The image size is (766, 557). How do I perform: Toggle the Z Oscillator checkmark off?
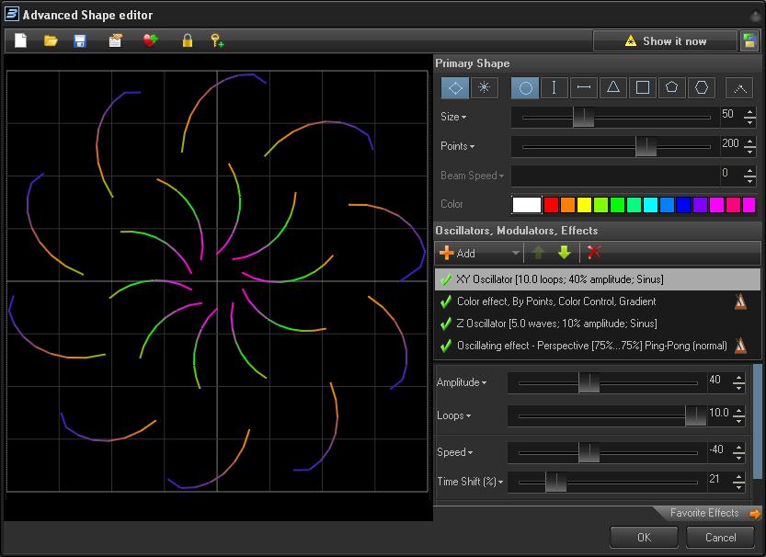tap(446, 324)
